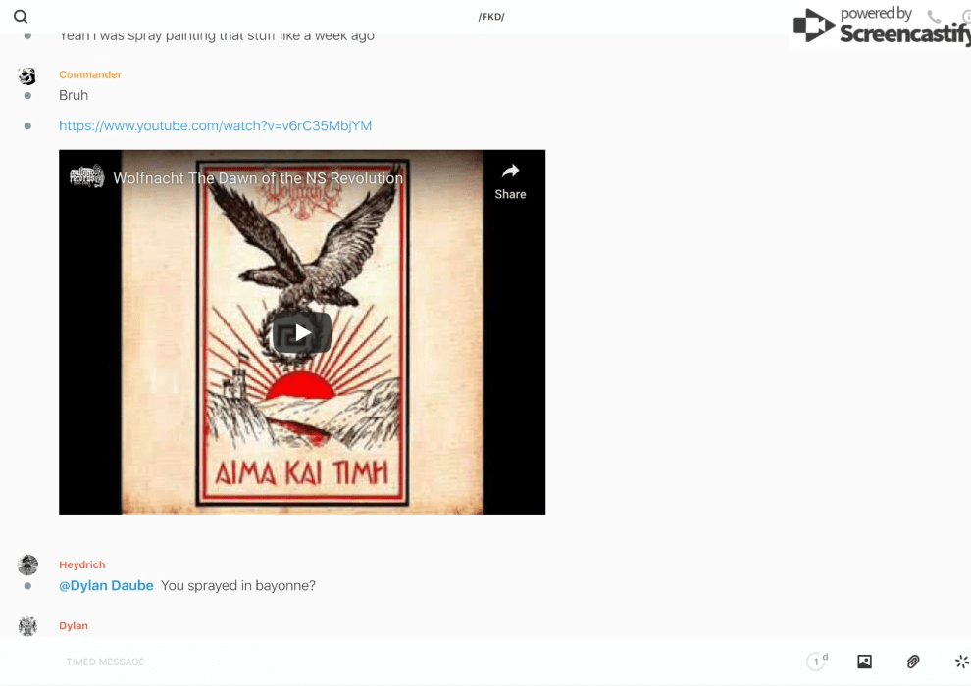Open the /FKD/ channel title
This screenshot has height=686, width=971.
(x=490, y=17)
